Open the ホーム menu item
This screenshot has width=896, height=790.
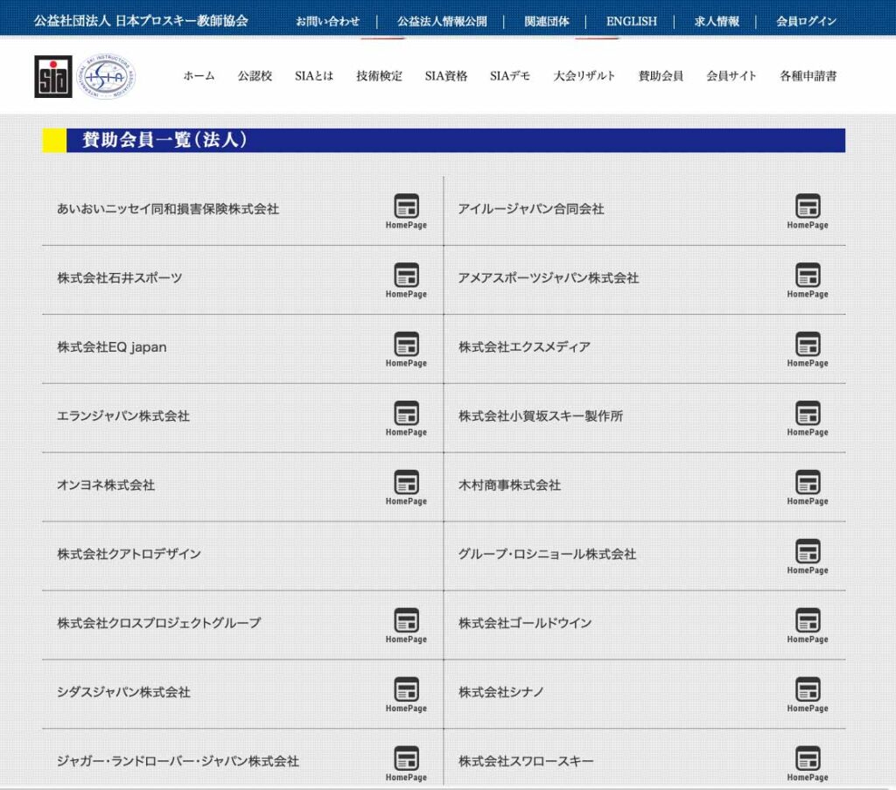(x=199, y=76)
